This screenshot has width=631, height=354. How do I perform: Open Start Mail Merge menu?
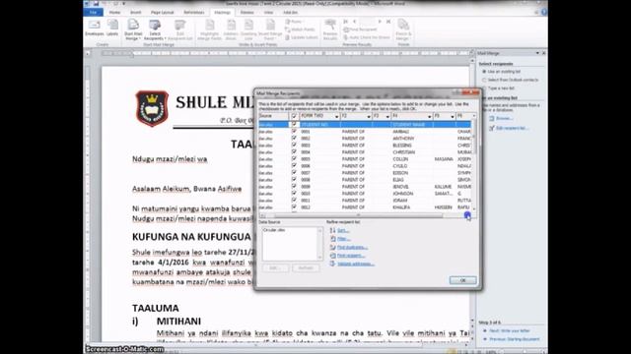pos(133,29)
